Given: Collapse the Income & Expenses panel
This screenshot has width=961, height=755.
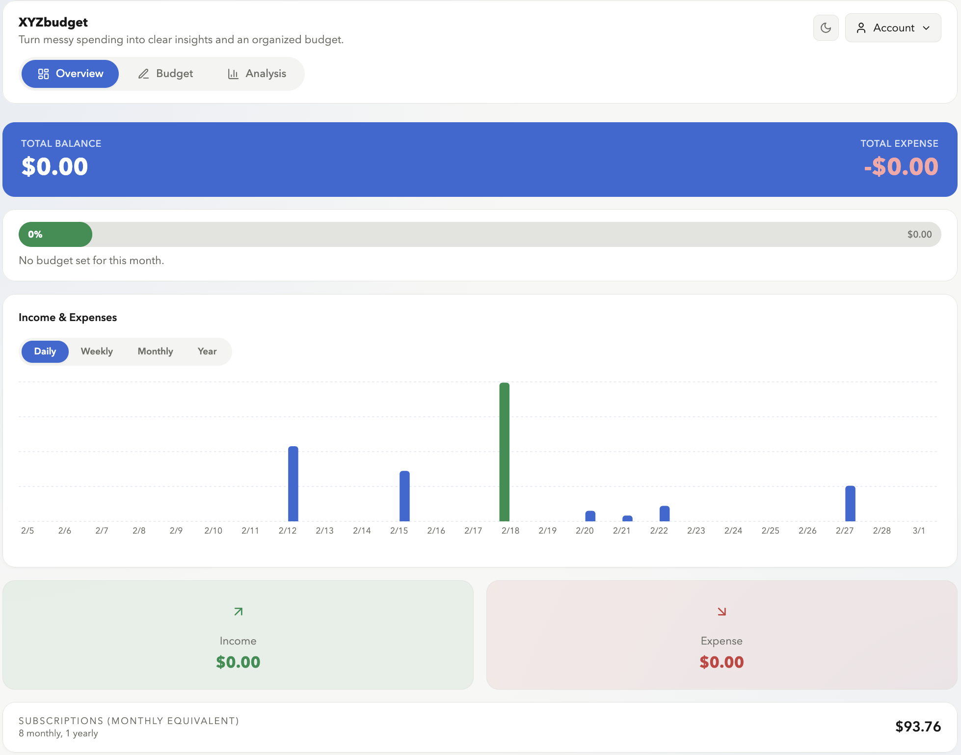Looking at the screenshot, I should [68, 317].
